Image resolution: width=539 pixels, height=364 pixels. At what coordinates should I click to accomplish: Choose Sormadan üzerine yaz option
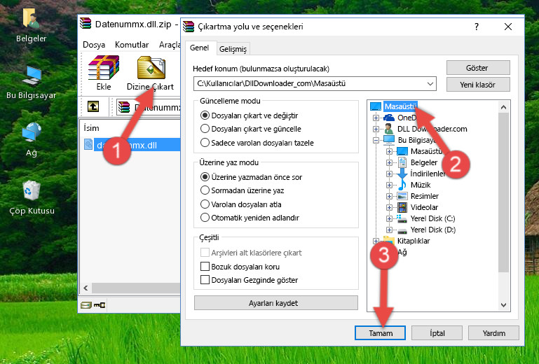(205, 190)
